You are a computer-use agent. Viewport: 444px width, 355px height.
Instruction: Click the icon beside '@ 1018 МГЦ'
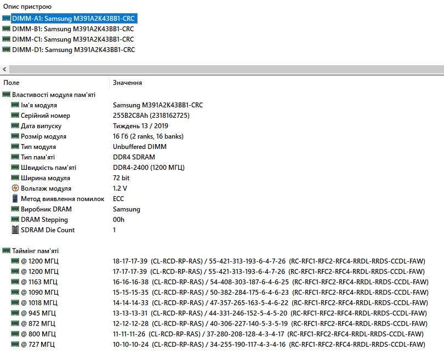[x=15, y=302]
